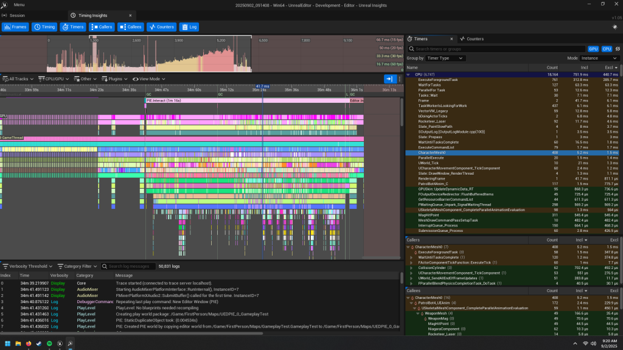Screen dimensions: 623x350
Task: Open Unreal Editor from taskbar
Action: click(60, 343)
